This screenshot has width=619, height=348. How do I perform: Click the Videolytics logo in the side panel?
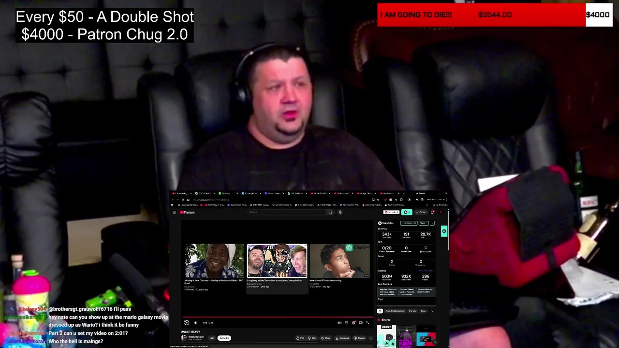tap(386, 223)
